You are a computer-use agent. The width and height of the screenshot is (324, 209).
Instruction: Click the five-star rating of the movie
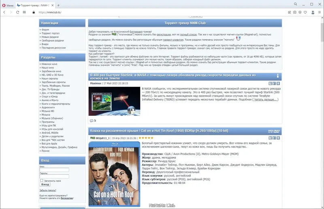pyautogui.click(x=146, y=138)
